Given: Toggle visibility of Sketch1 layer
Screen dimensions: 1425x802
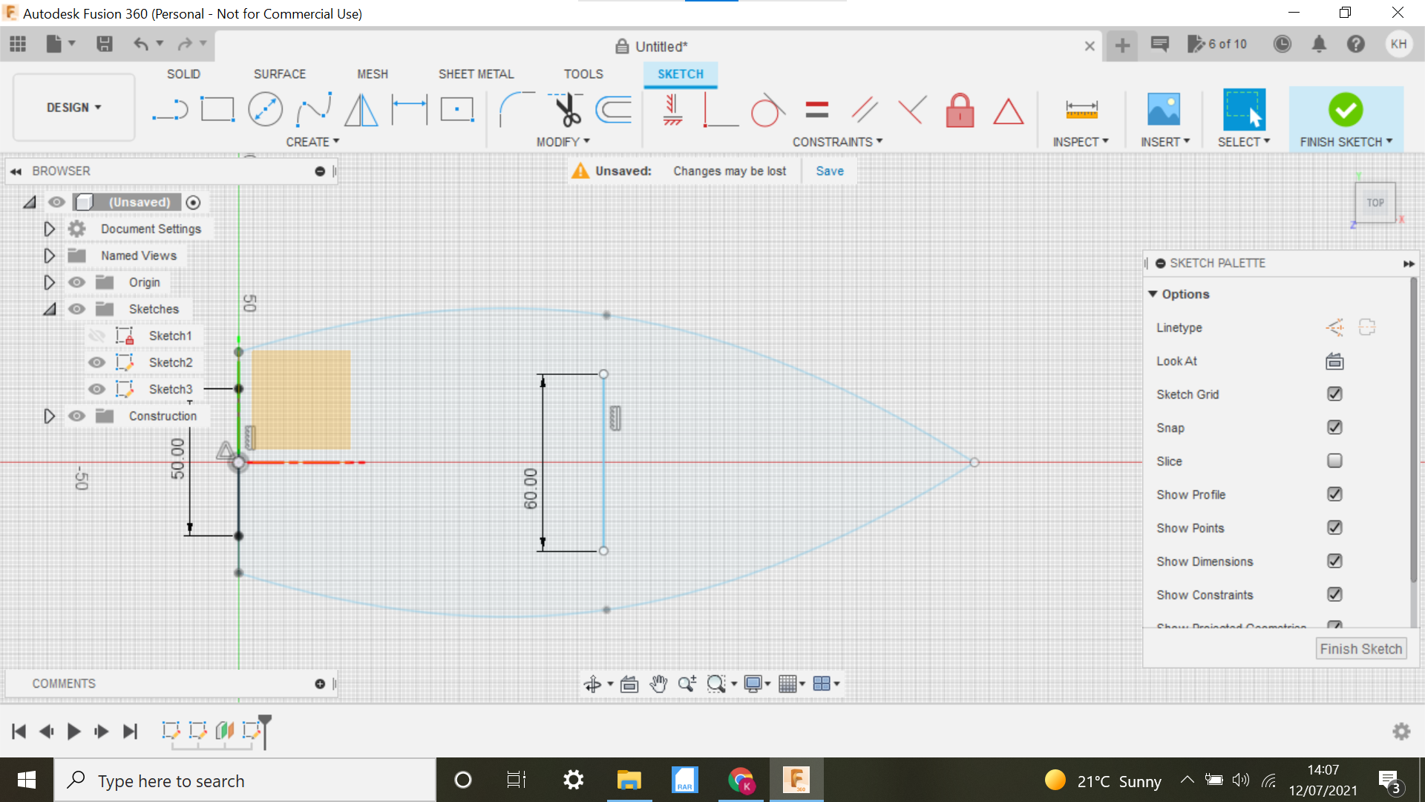Looking at the screenshot, I should tap(97, 335).
